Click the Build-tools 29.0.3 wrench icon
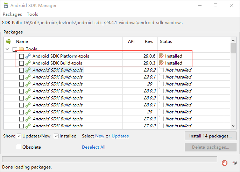Viewport: 240px width, 172px height. (x=28, y=63)
